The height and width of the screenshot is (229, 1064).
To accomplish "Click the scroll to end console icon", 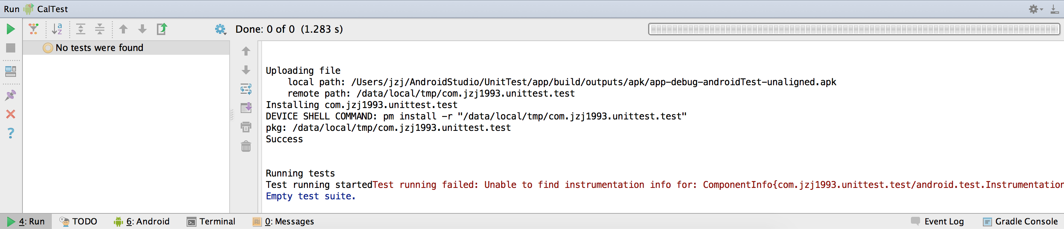I will click(246, 108).
